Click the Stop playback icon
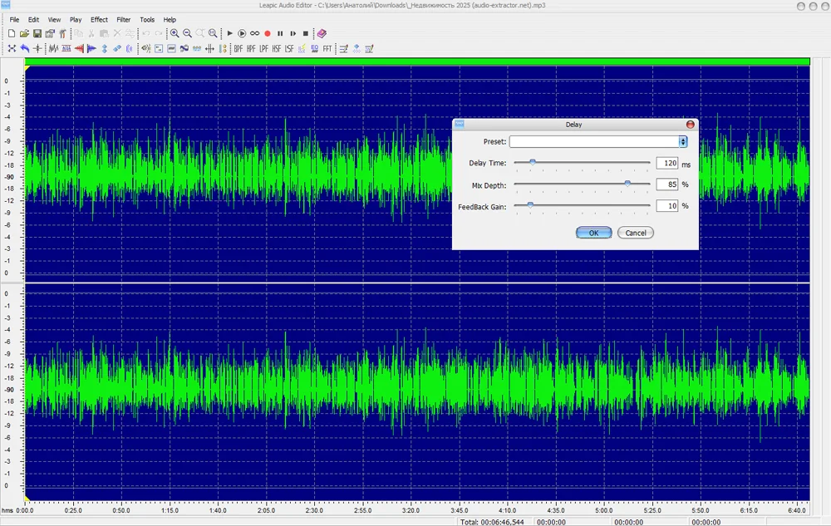The image size is (831, 526). click(306, 33)
